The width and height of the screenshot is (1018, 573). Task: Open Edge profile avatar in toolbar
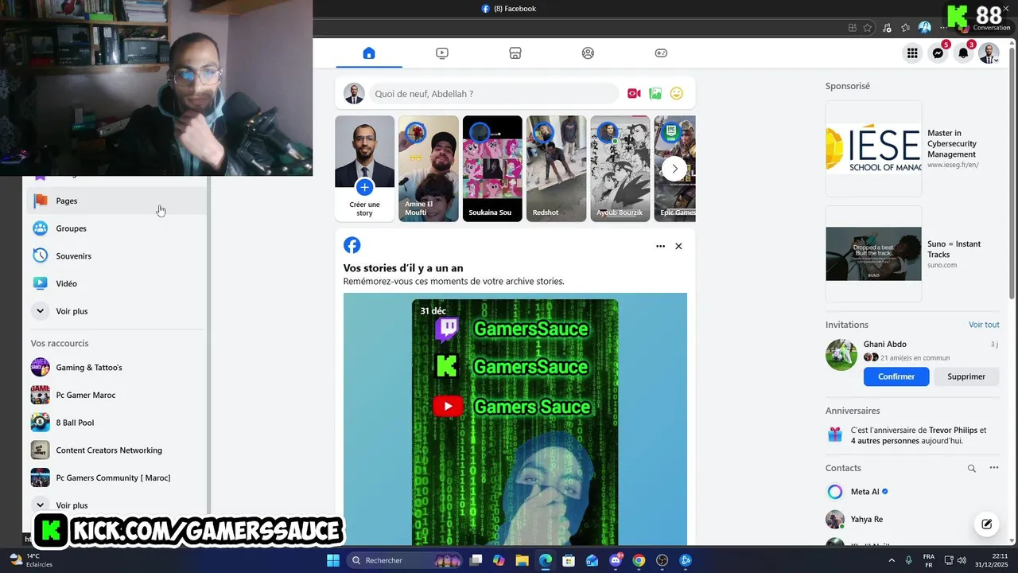coord(924,27)
